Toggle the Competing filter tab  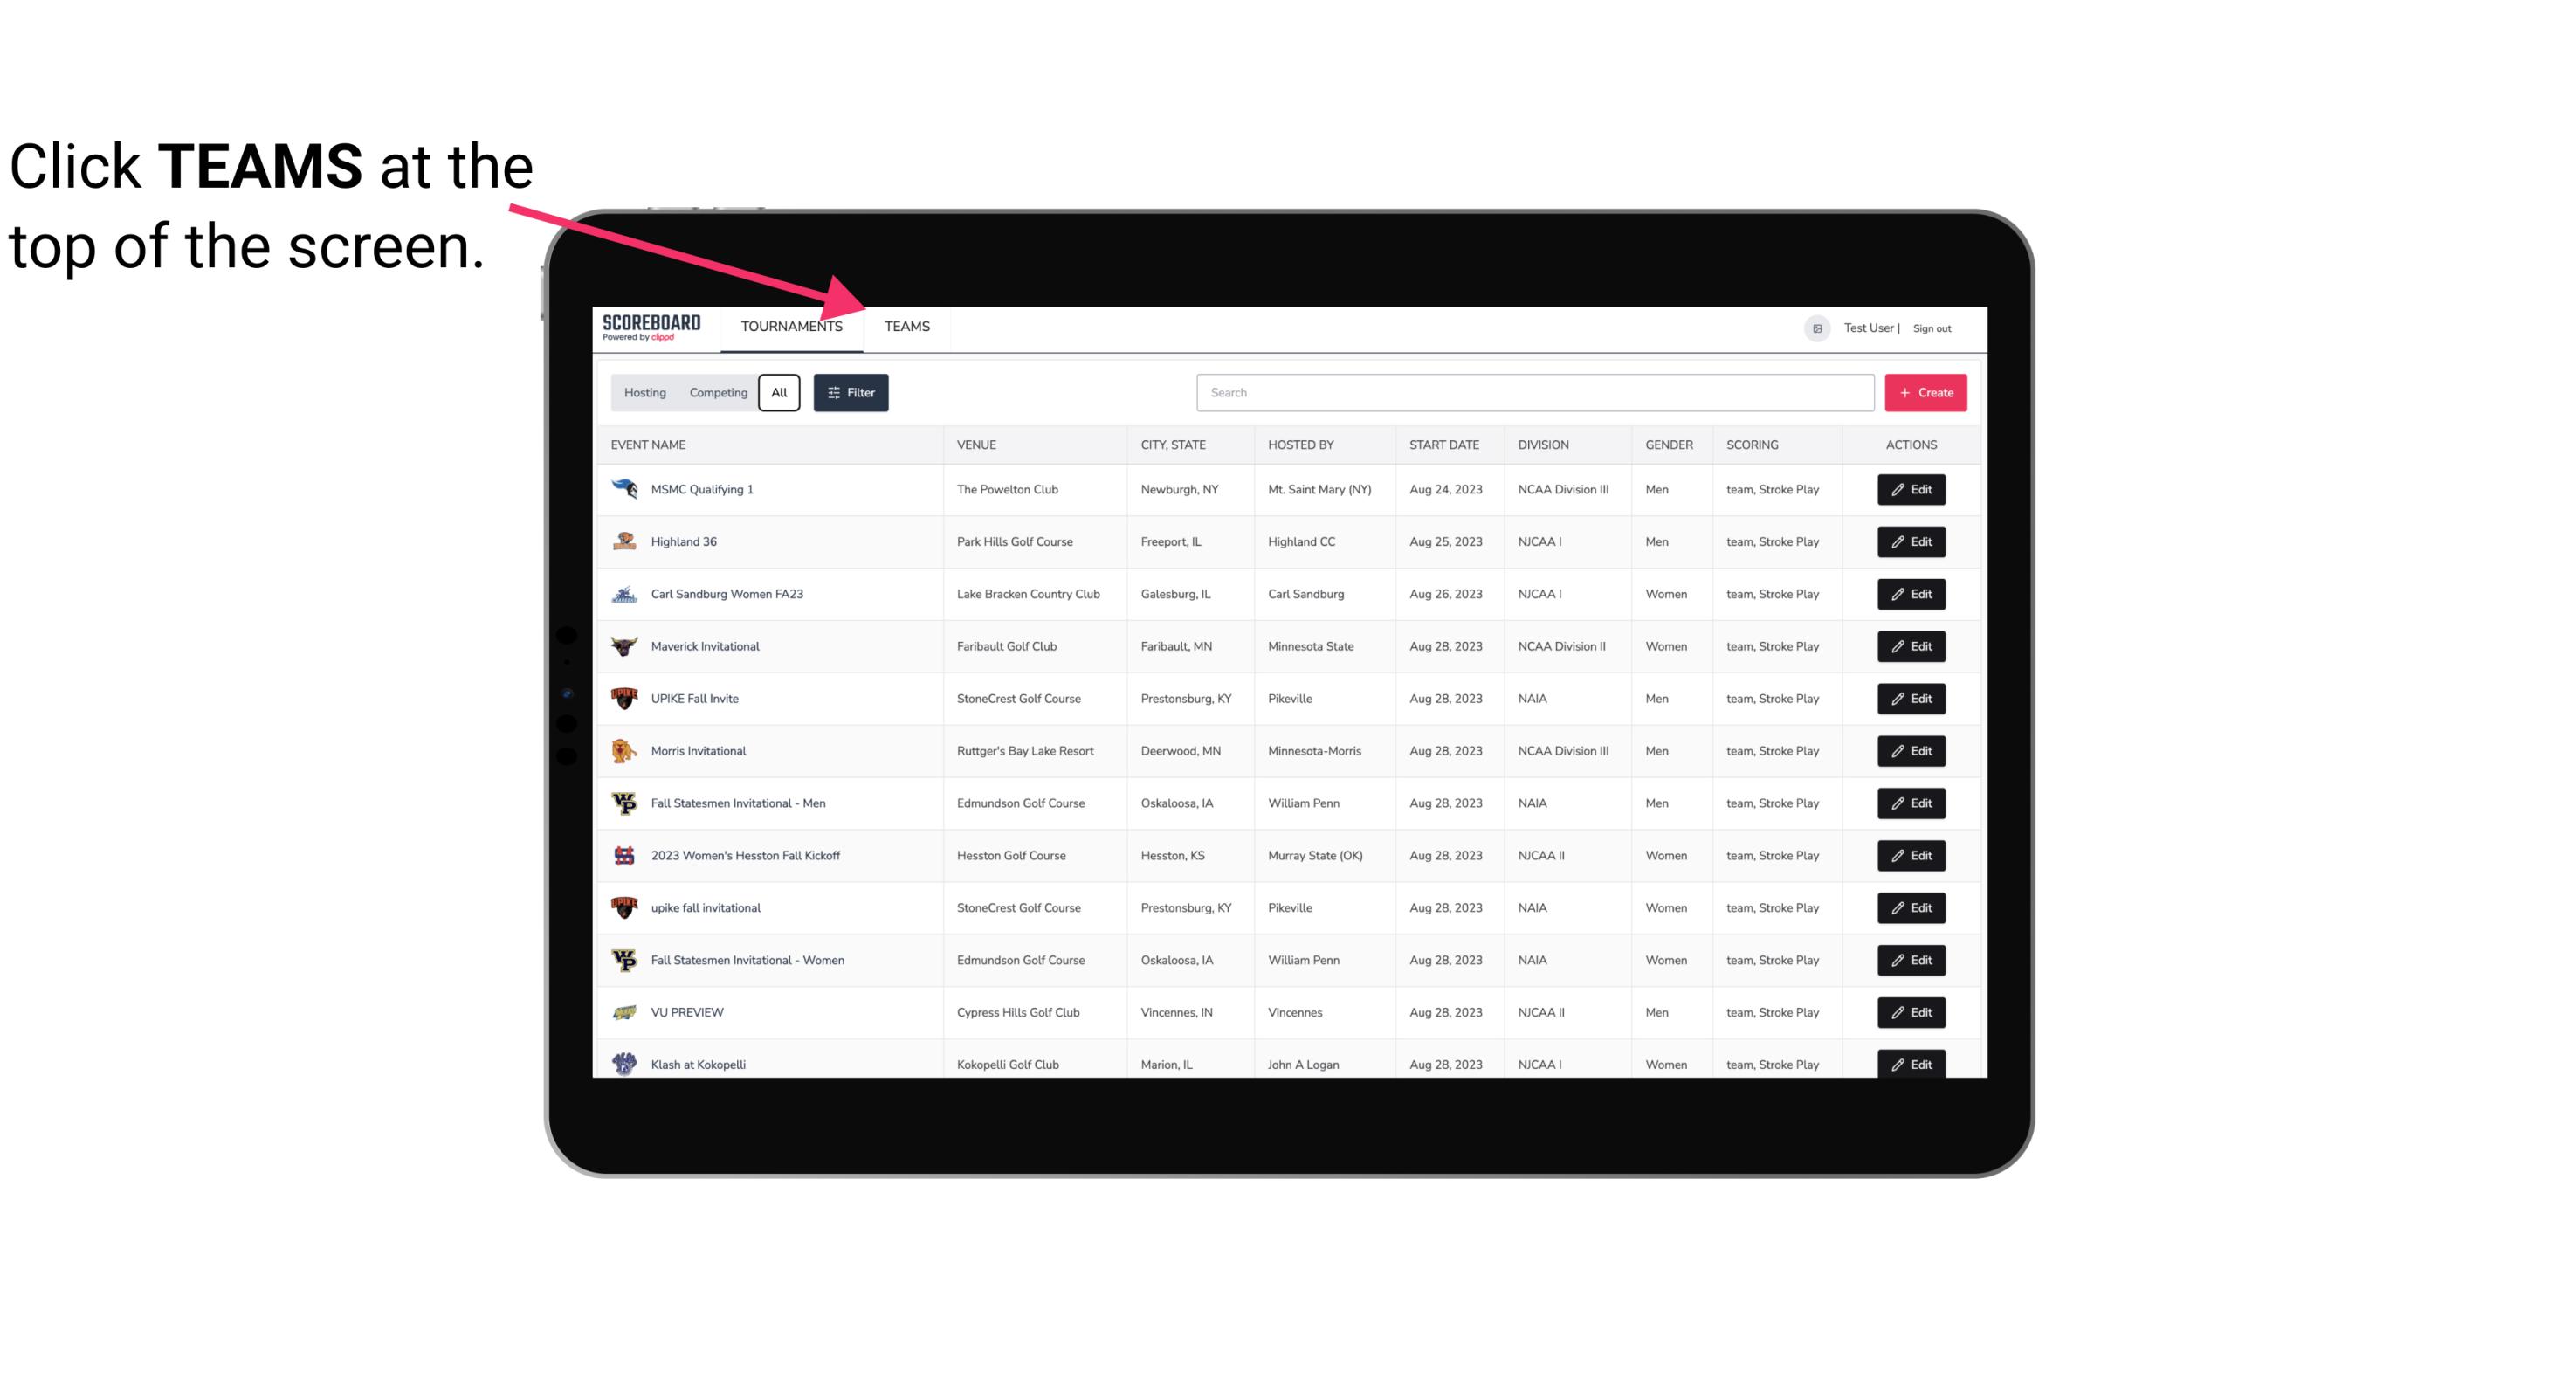point(715,393)
